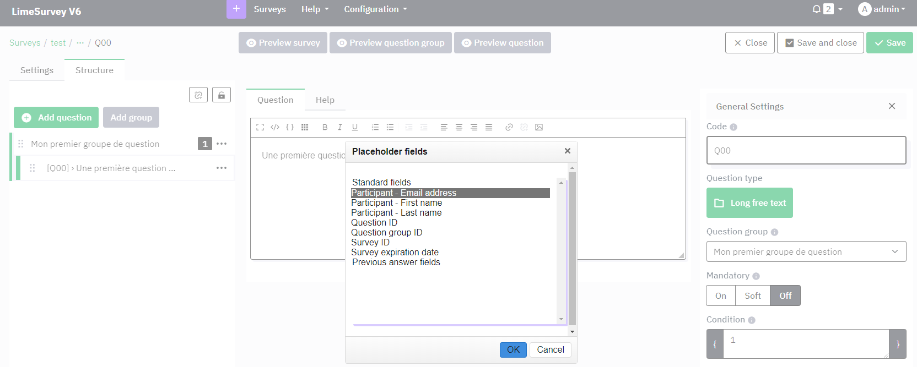This screenshot has height=367, width=917.
Task: Insert an image via the editor toolbar
Action: (x=539, y=127)
